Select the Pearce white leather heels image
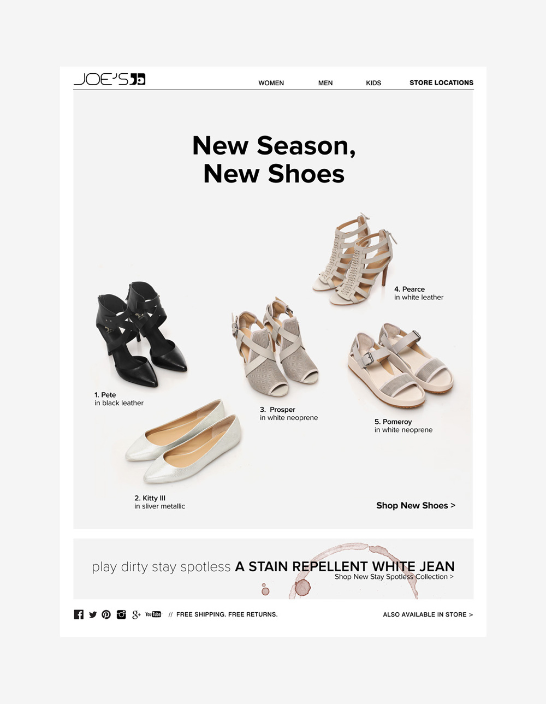Image resolution: width=546 pixels, height=704 pixels. [x=354, y=259]
